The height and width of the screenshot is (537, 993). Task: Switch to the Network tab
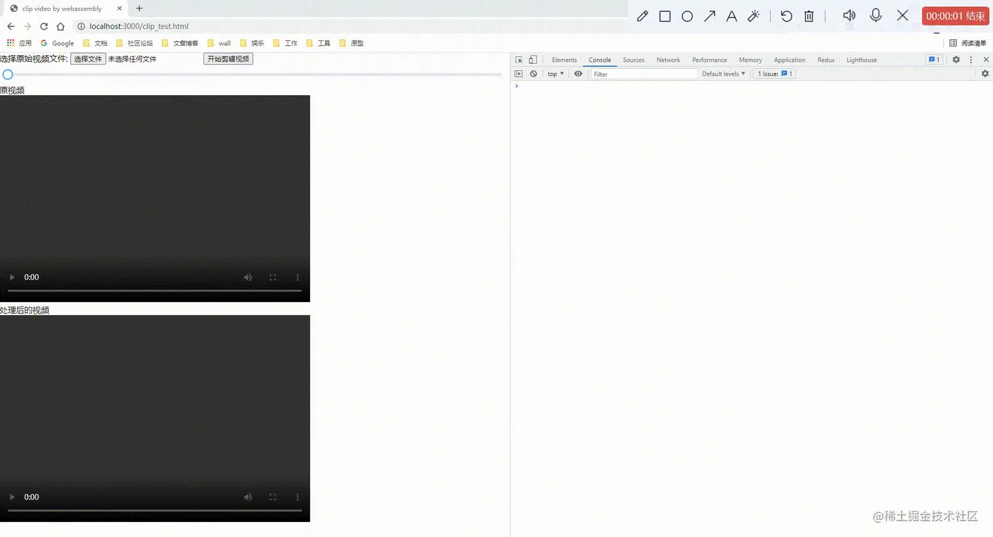coord(668,60)
